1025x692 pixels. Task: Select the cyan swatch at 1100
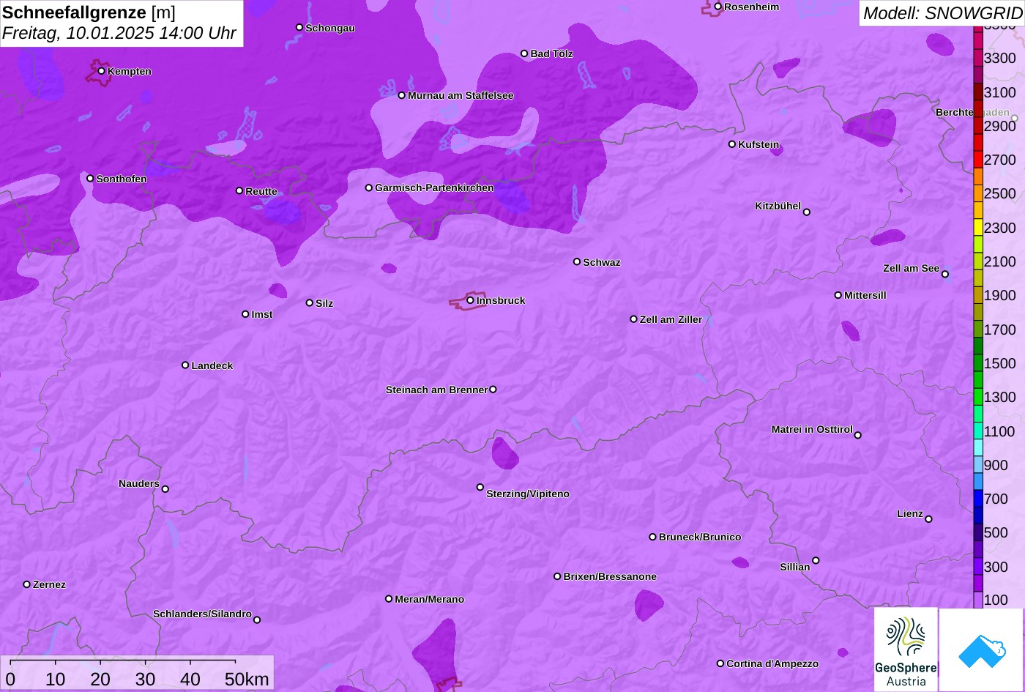pyautogui.click(x=978, y=431)
